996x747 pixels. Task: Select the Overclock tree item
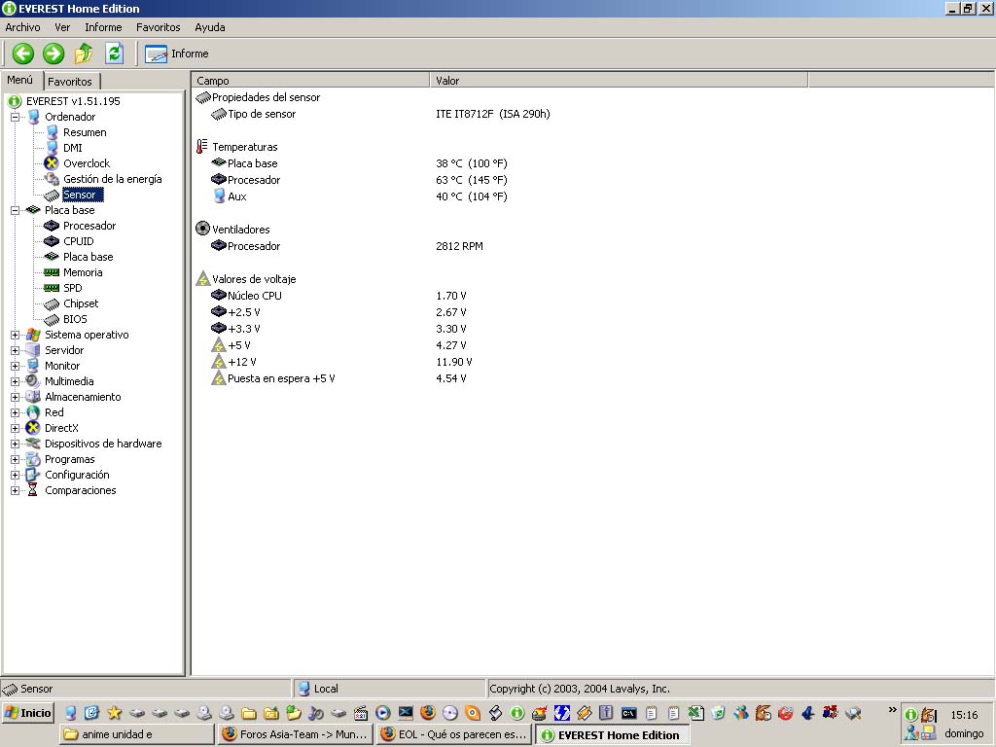pyautogui.click(x=86, y=163)
